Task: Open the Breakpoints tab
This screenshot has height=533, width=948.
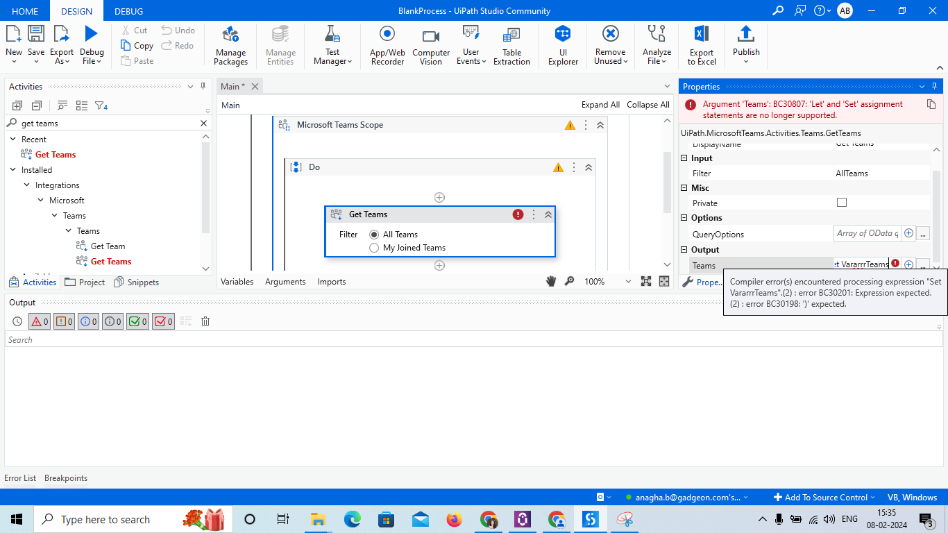Action: pos(66,478)
